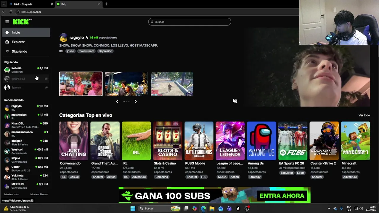Click the Strategy tag under Among Us

click(x=255, y=177)
